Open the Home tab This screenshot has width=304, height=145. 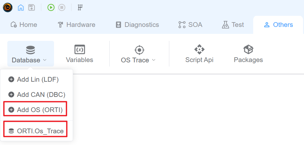pyautogui.click(x=24, y=25)
